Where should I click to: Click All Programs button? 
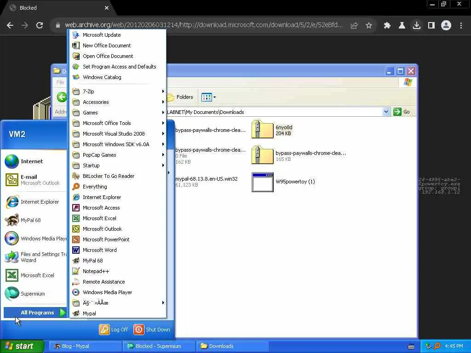[x=35, y=313]
